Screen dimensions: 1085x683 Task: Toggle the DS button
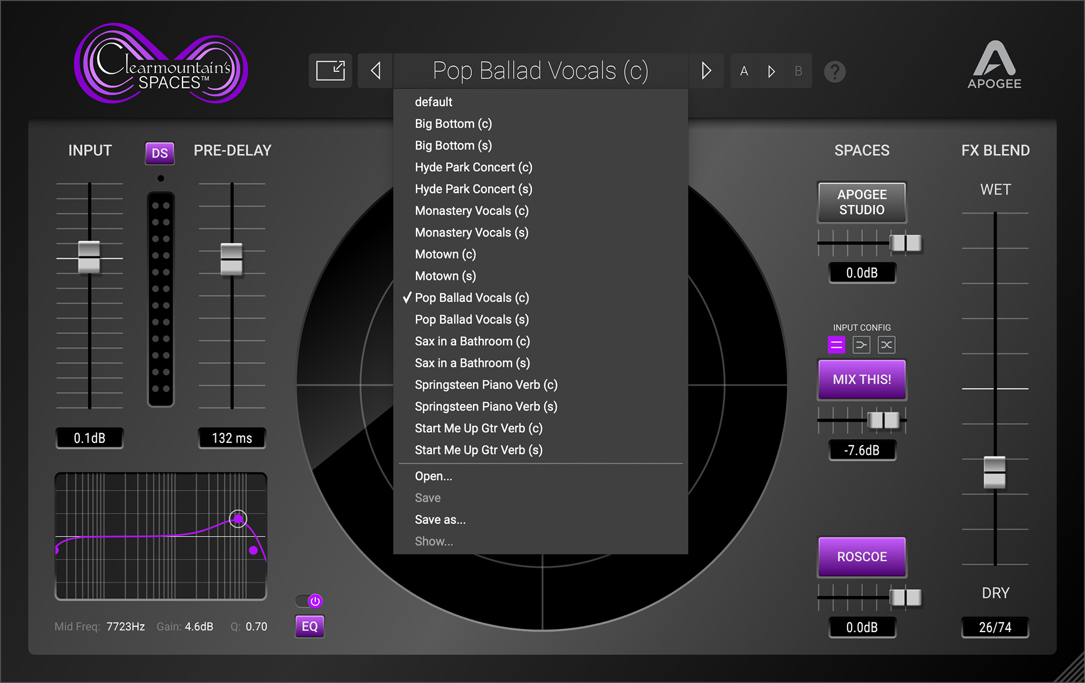[x=159, y=153]
